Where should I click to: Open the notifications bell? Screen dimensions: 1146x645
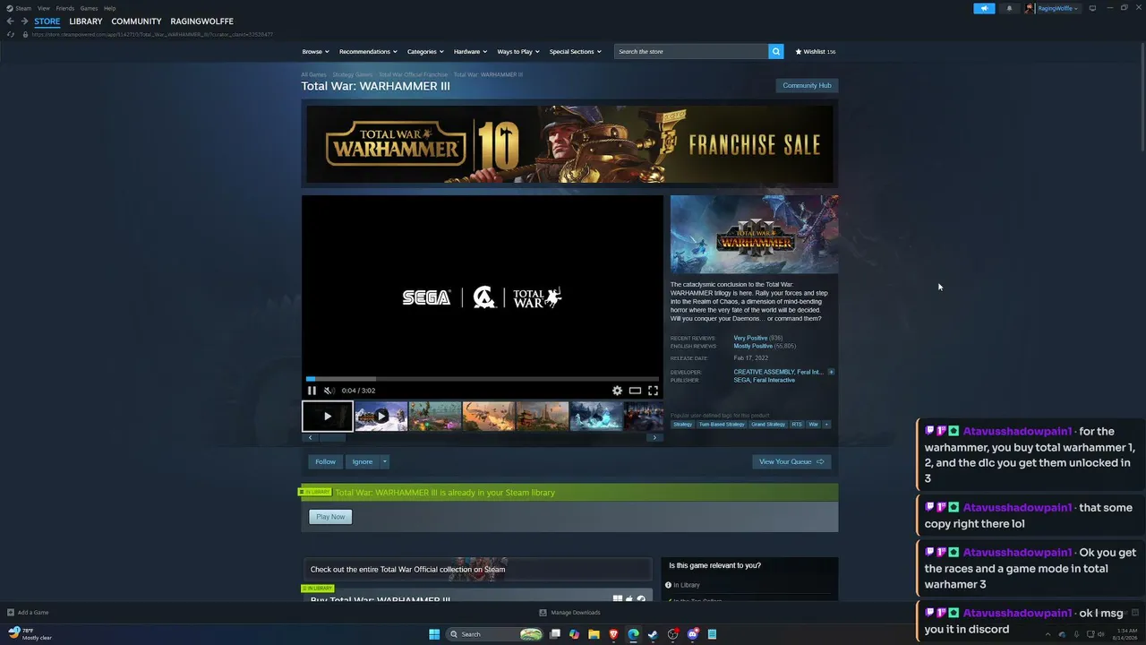[x=1009, y=8]
